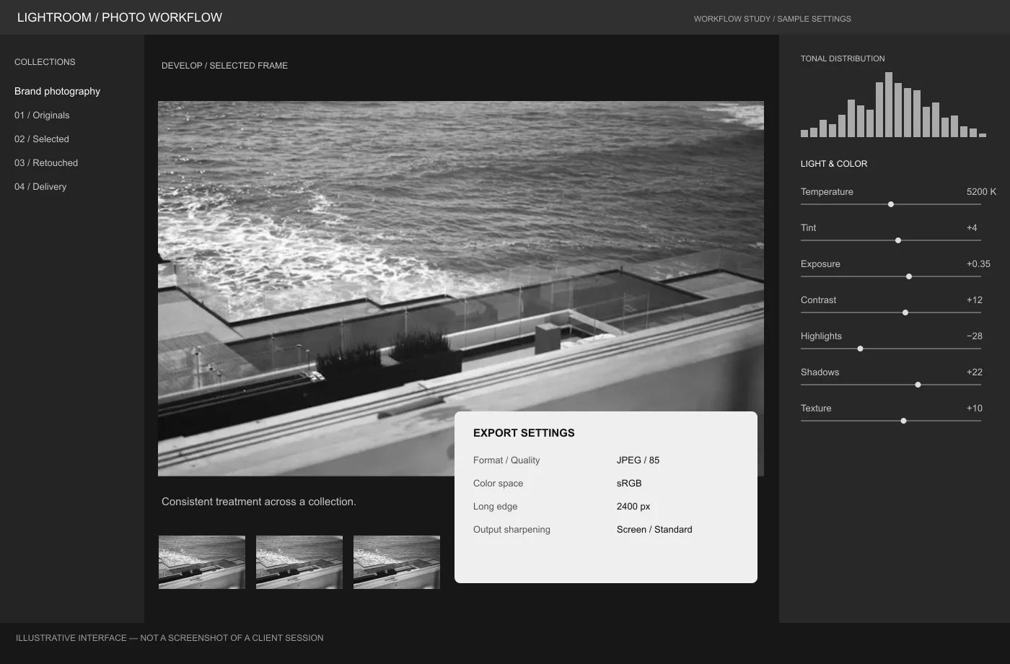Click the LIGHTROOM / PHOTO WORKFLOW title
This screenshot has width=1010, height=664.
(120, 17)
